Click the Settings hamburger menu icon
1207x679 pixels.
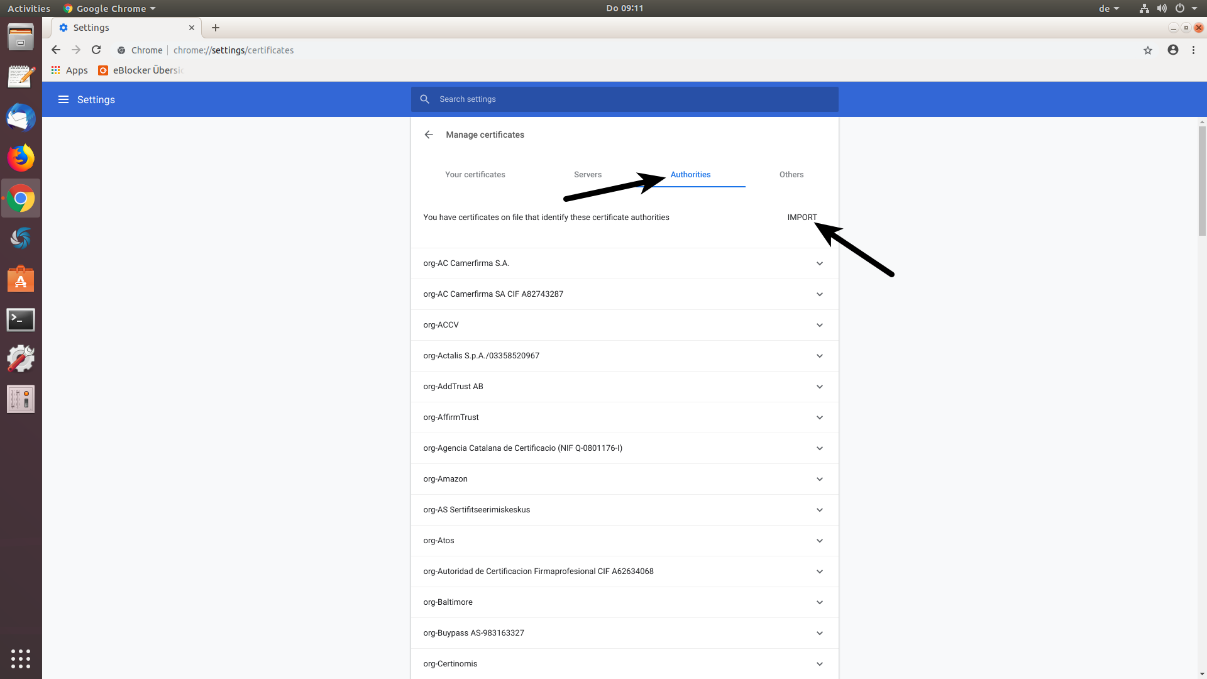(63, 99)
